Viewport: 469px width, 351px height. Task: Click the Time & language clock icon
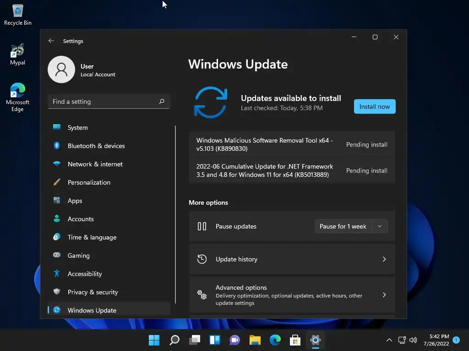pyautogui.click(x=56, y=237)
